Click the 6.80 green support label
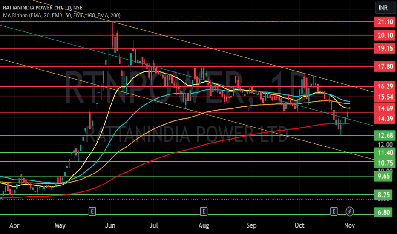This screenshot has width=397, height=234. tap(383, 212)
